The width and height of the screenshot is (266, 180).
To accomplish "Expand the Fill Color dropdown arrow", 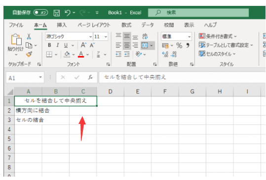I will click(x=74, y=55).
